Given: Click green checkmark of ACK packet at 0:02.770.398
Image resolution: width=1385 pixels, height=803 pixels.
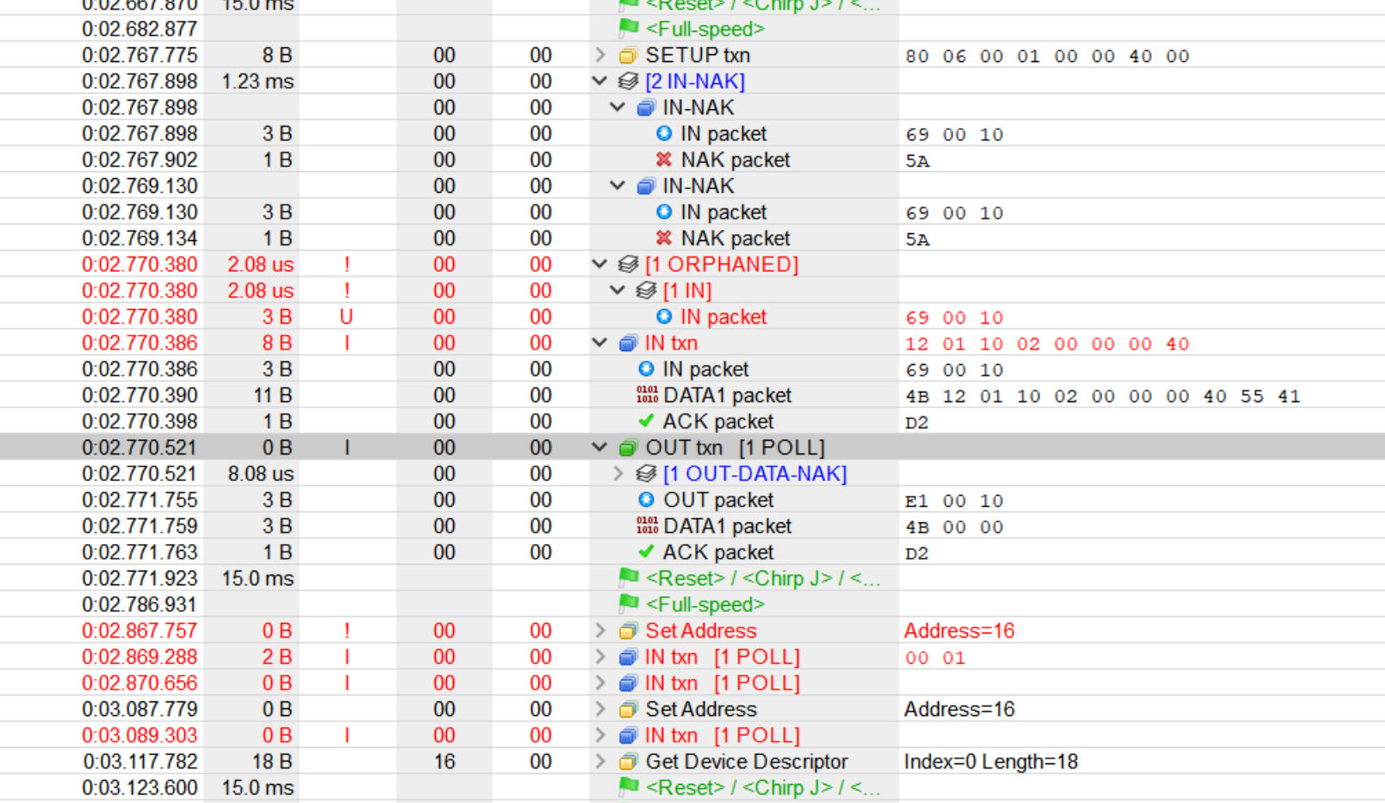Looking at the screenshot, I should (x=646, y=421).
